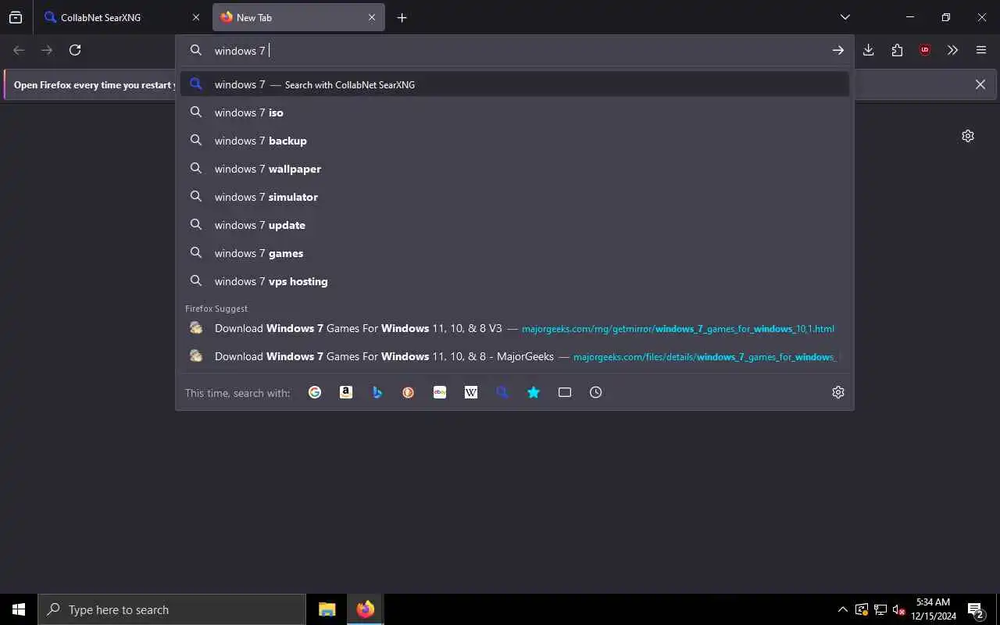Search in Bookmarks via star icon

click(x=534, y=392)
